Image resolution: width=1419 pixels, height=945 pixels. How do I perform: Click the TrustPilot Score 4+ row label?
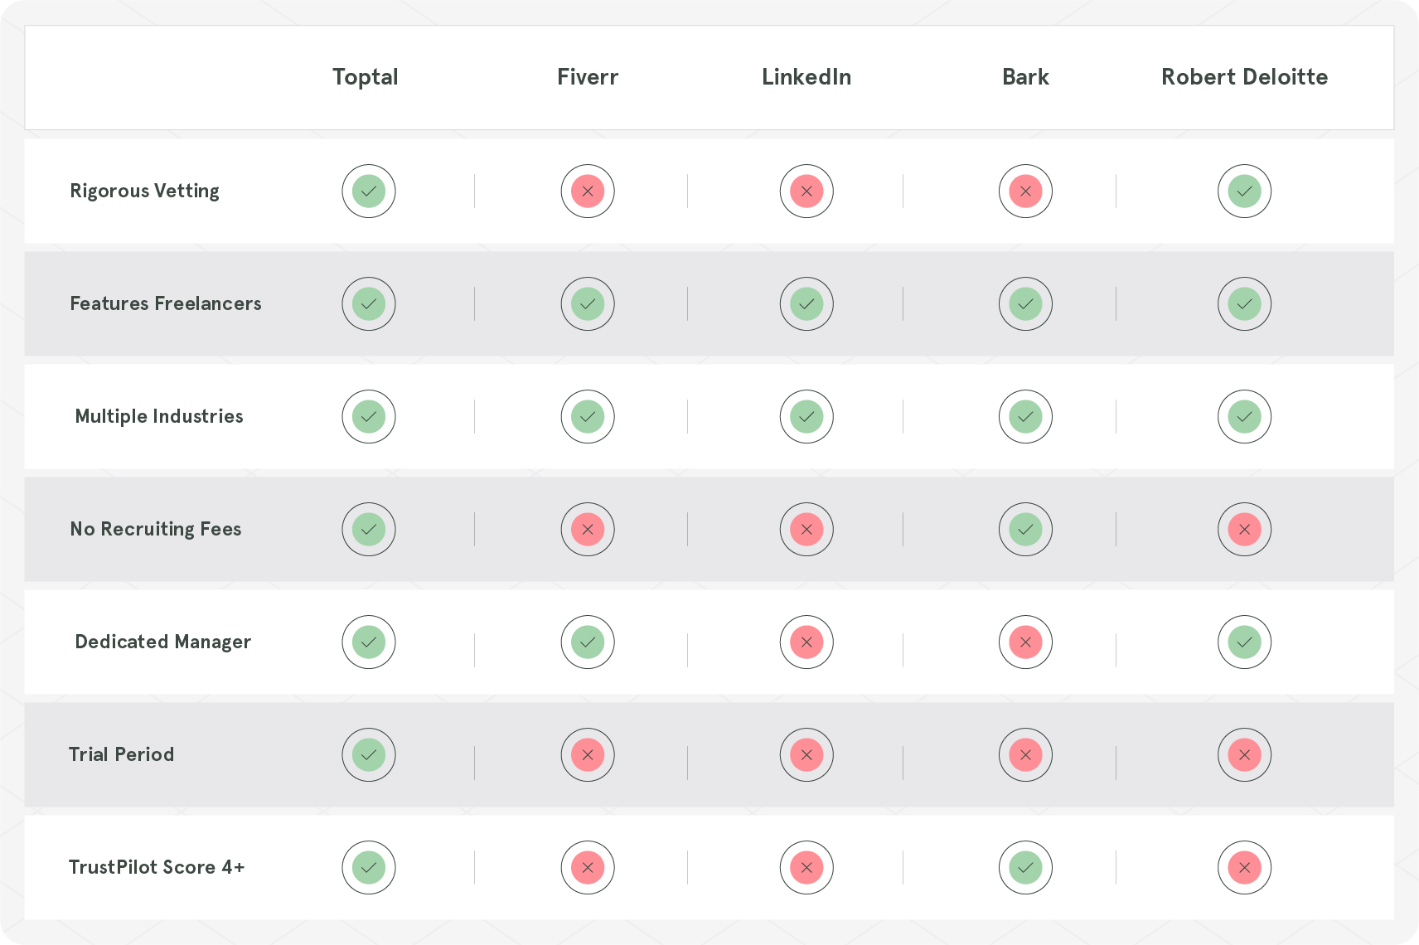coord(157,868)
